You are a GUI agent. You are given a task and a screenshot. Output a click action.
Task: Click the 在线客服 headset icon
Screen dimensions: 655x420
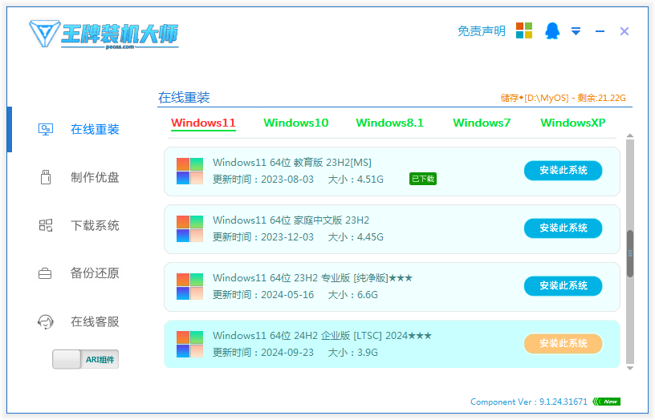click(46, 321)
